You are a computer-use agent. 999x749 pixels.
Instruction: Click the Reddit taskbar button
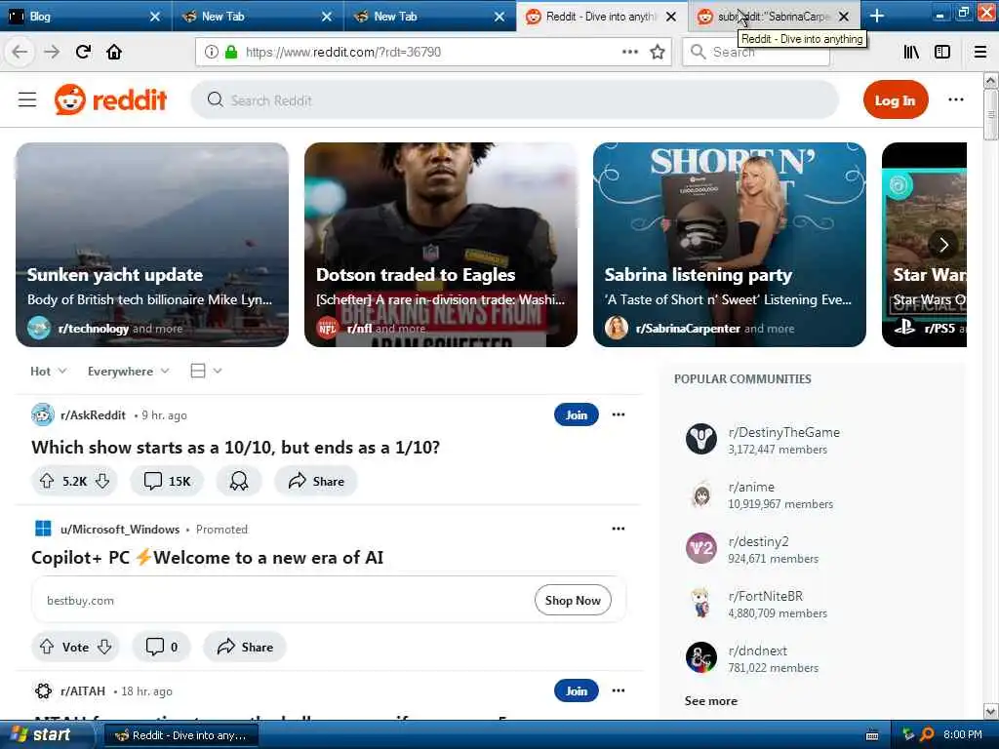[x=182, y=735]
